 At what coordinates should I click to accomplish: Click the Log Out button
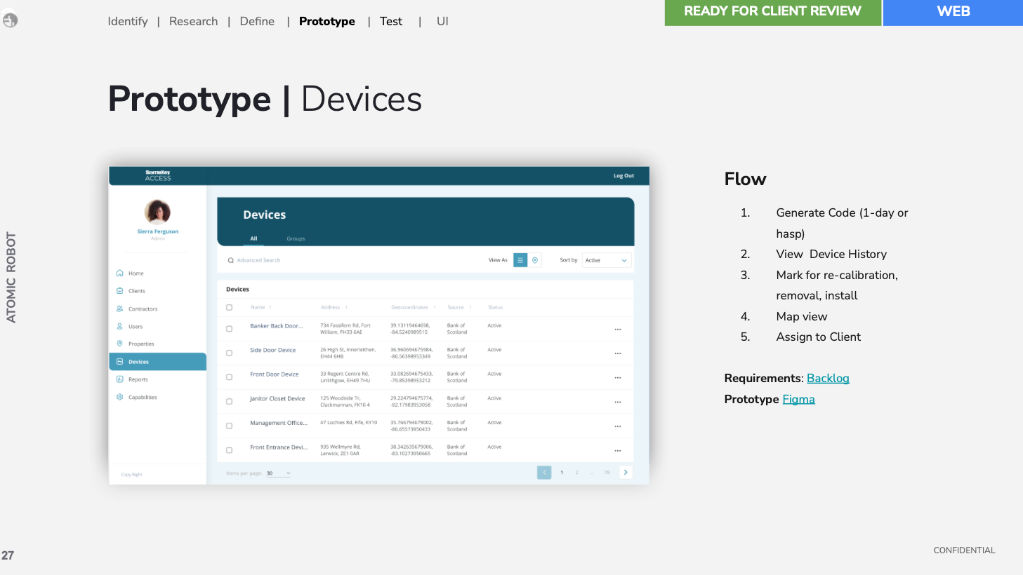623,176
